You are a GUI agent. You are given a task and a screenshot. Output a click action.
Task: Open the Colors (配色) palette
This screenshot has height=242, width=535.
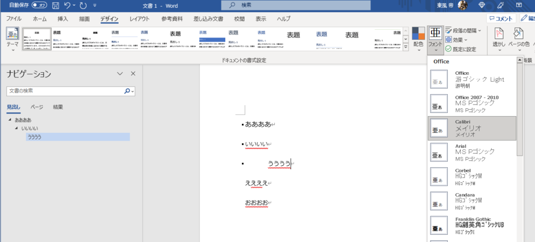418,38
